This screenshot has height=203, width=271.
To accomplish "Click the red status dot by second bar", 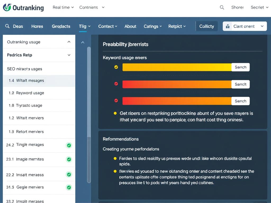I will [116, 84].
